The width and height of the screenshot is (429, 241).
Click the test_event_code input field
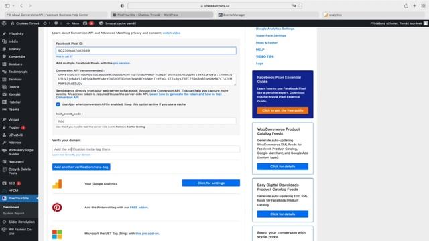pyautogui.click(x=146, y=120)
